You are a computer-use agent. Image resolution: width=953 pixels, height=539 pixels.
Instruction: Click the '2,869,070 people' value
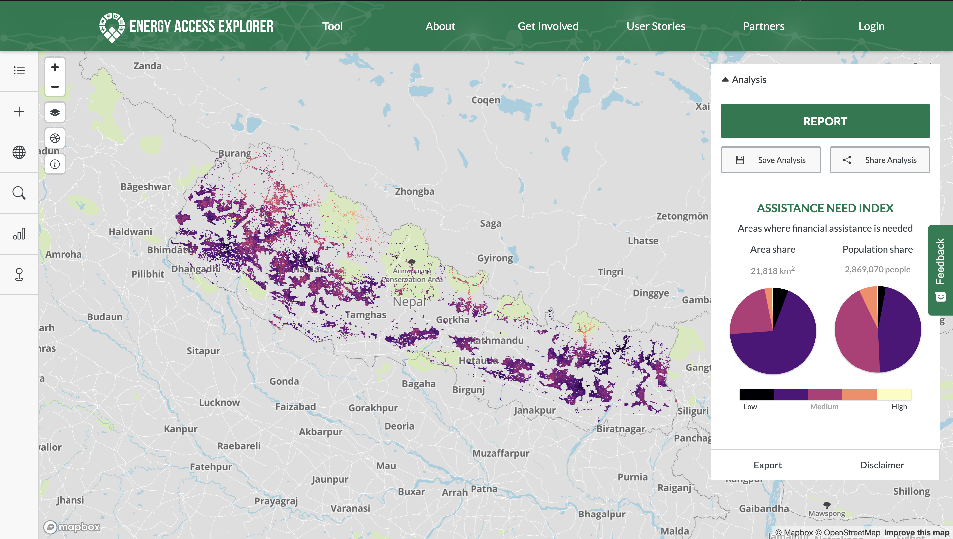878,269
